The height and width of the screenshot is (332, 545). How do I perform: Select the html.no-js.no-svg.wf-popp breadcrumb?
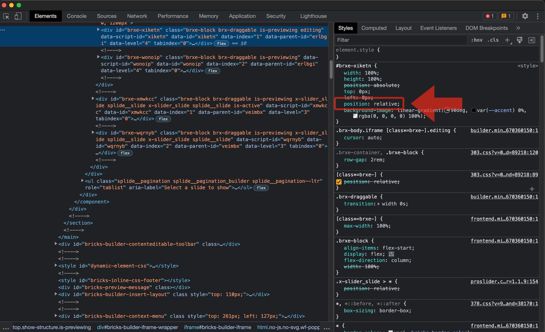(x=288, y=327)
